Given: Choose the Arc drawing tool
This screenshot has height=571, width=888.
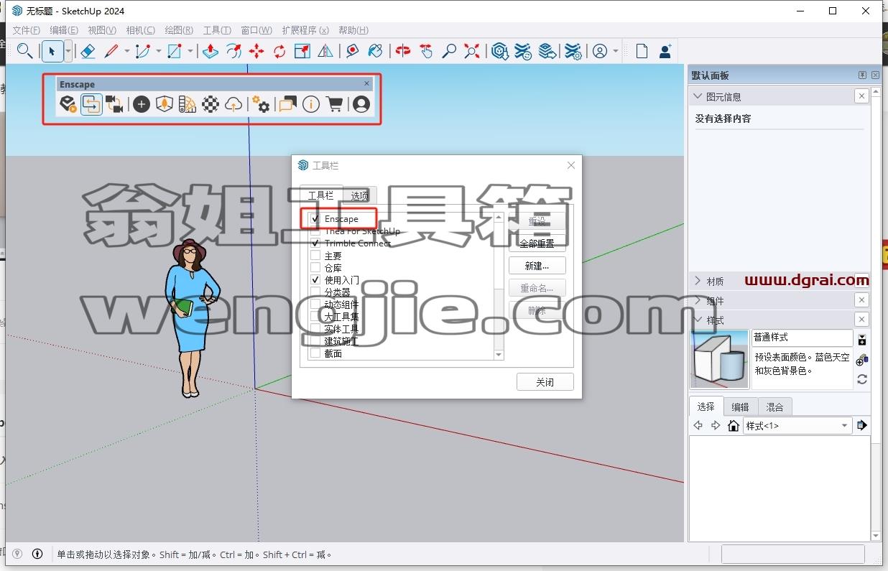Looking at the screenshot, I should click(x=142, y=51).
